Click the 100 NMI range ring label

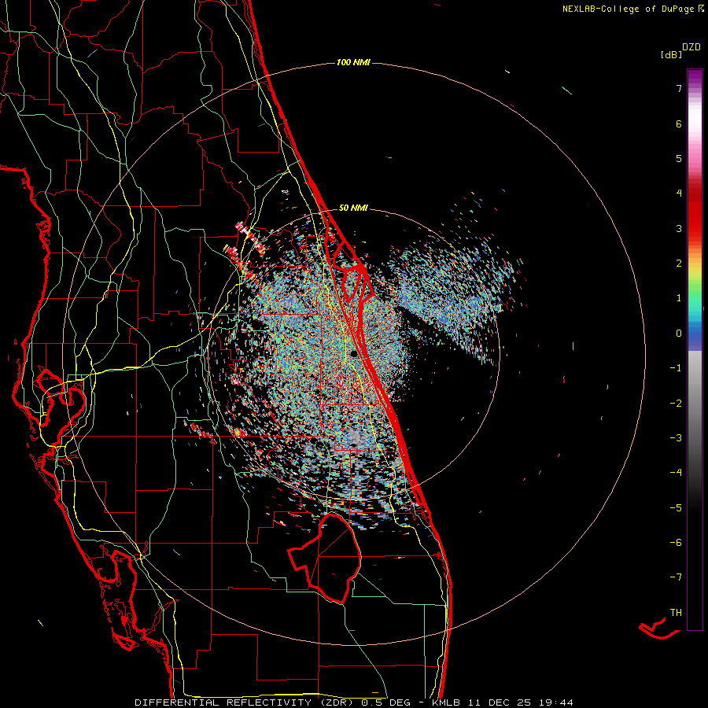point(353,62)
